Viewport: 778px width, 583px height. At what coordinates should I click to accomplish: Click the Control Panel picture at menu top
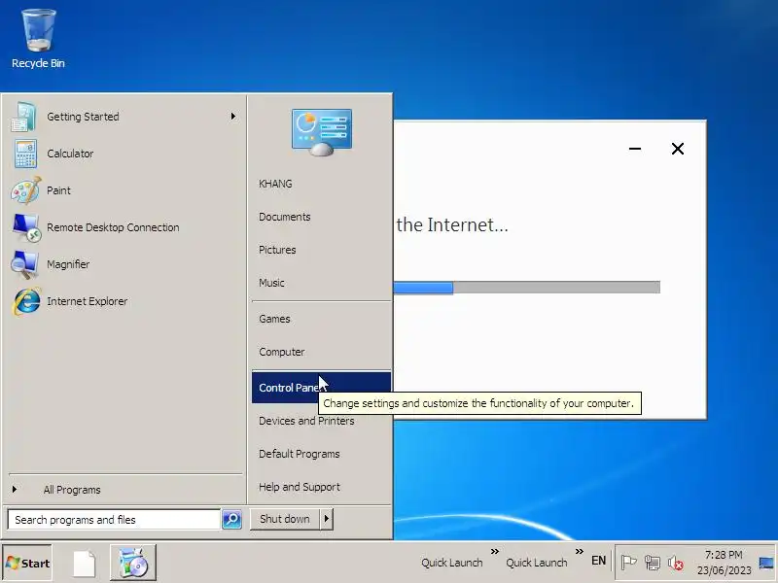click(x=322, y=132)
